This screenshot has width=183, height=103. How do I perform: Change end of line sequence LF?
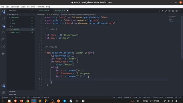tap(140, 97)
